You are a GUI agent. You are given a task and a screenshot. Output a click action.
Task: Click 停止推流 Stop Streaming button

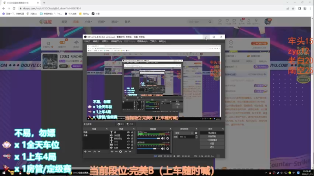212,133
